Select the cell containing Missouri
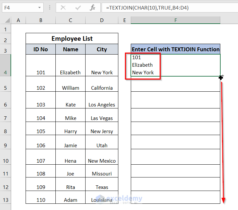Screen dimensions: 238x210 pyautogui.click(x=102, y=171)
